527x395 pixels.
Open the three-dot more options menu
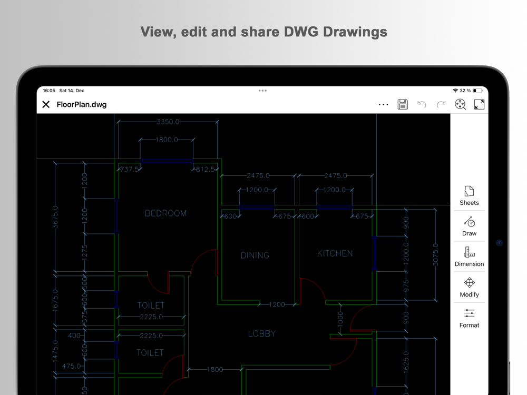click(x=383, y=104)
